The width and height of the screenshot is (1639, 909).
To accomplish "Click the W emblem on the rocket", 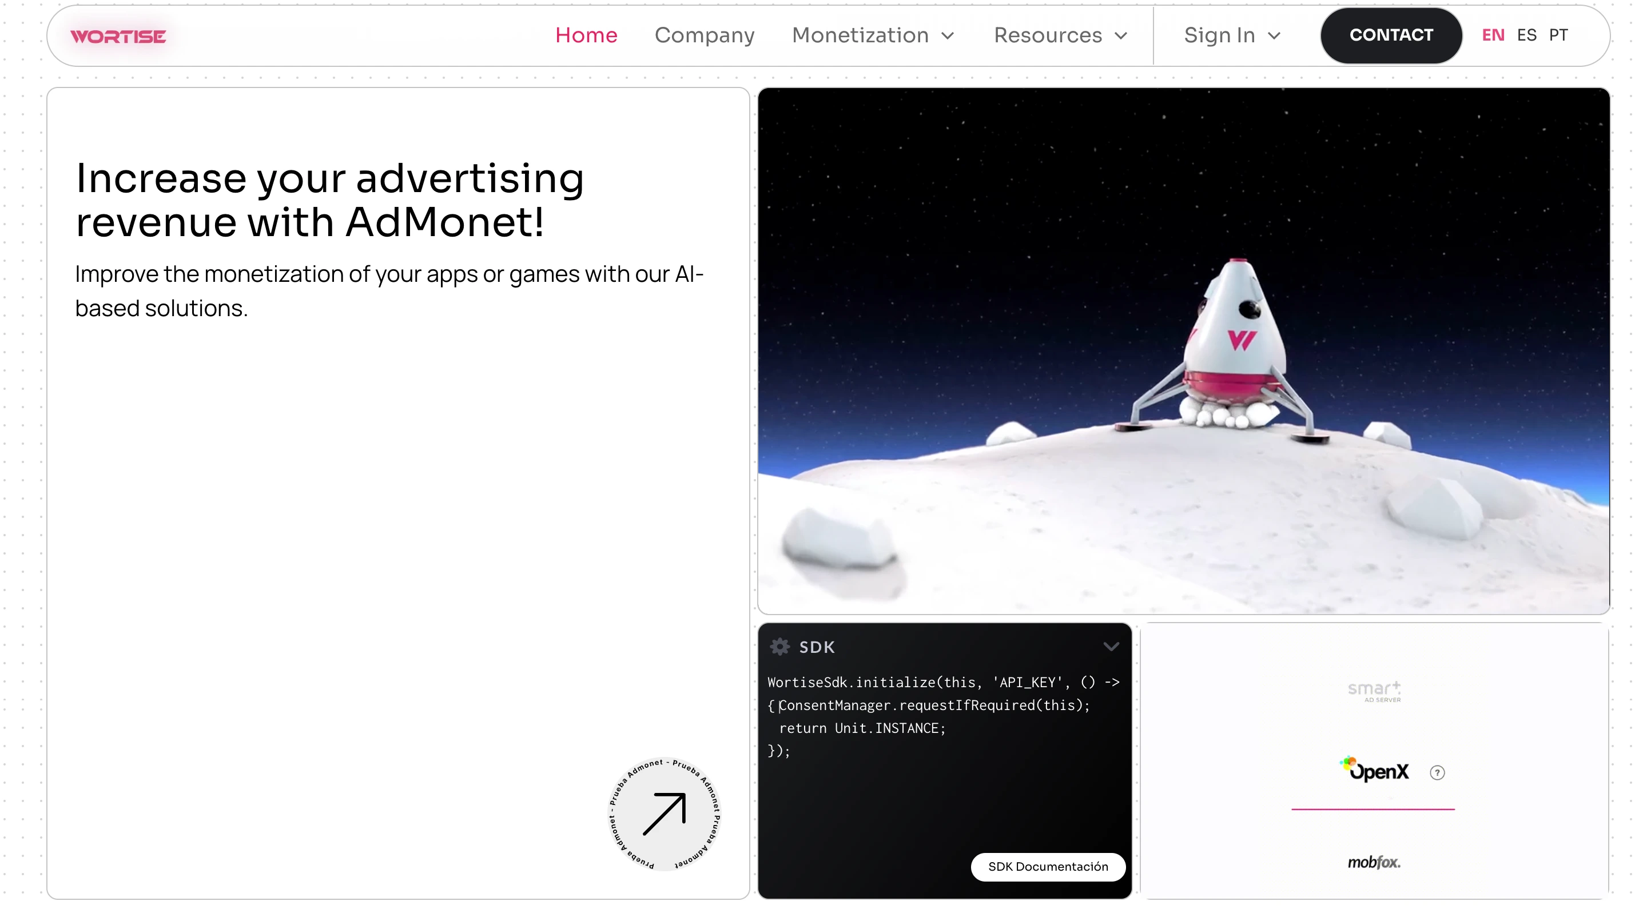I will click(x=1241, y=340).
